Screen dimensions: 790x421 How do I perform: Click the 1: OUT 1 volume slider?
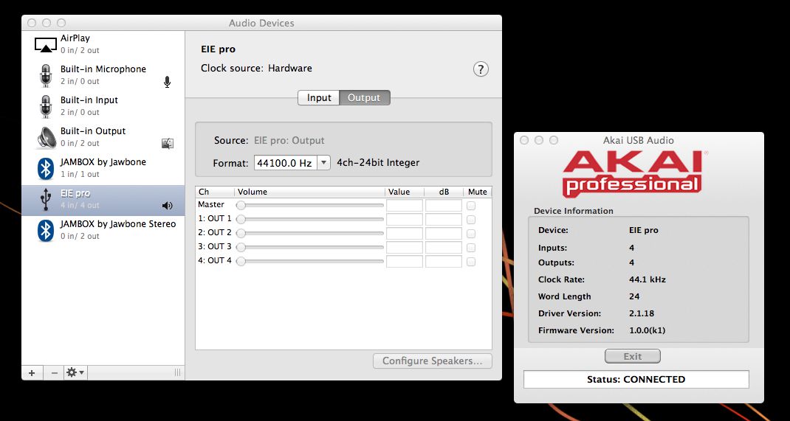(x=310, y=219)
